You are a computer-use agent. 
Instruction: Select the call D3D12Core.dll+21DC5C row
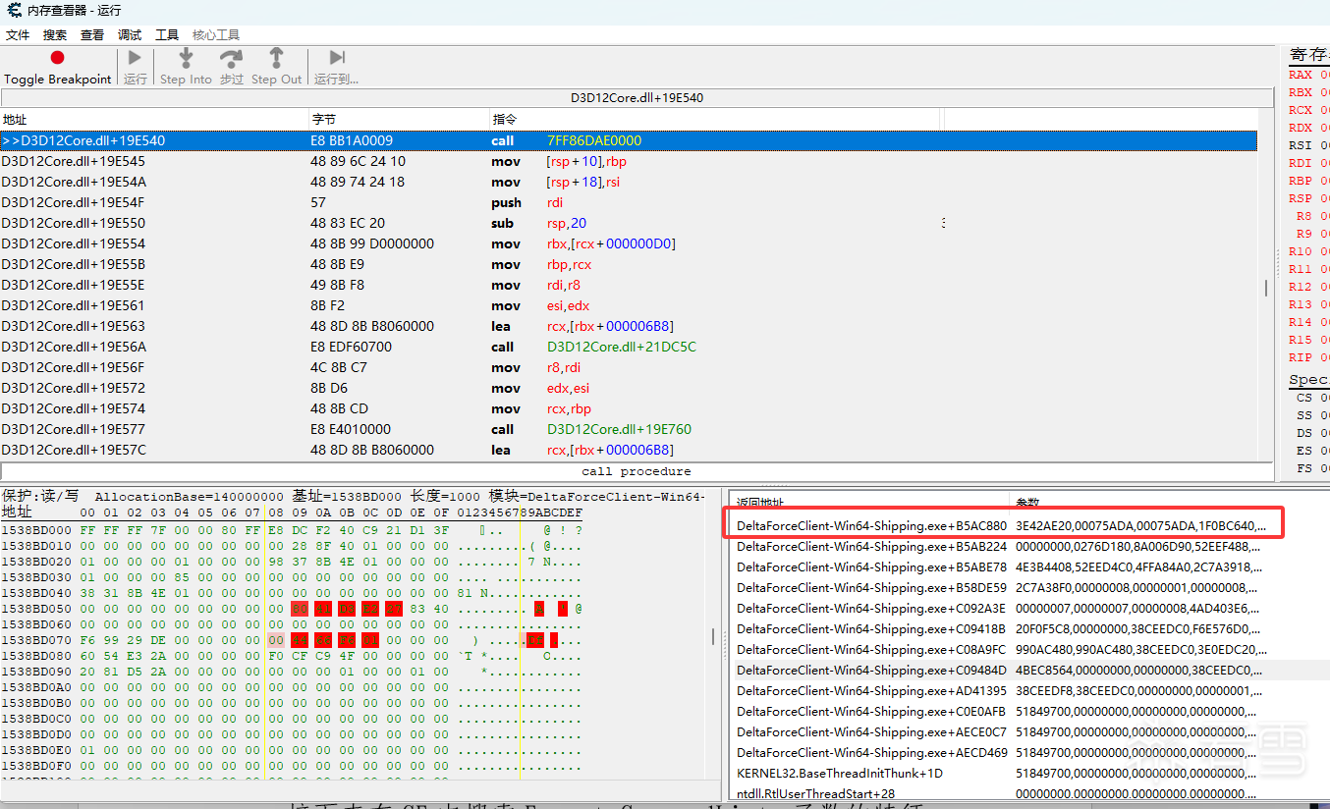pos(629,347)
